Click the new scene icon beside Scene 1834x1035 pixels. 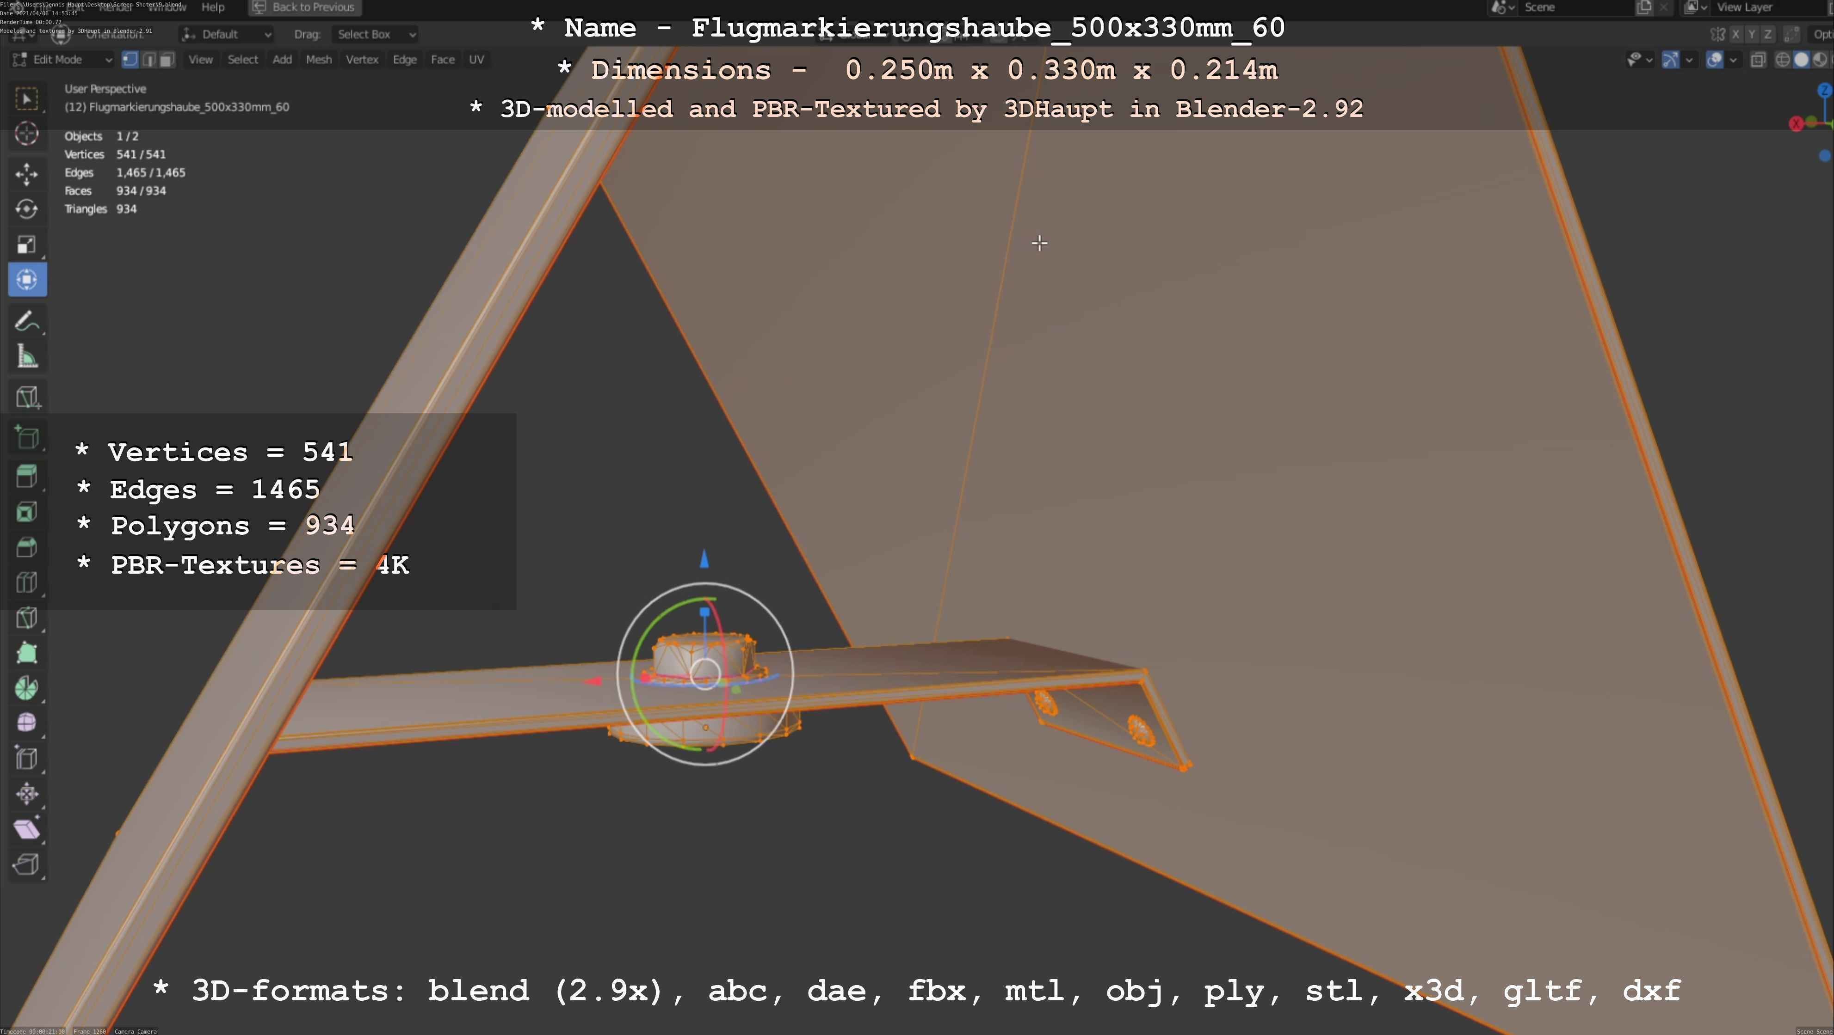pos(1644,7)
